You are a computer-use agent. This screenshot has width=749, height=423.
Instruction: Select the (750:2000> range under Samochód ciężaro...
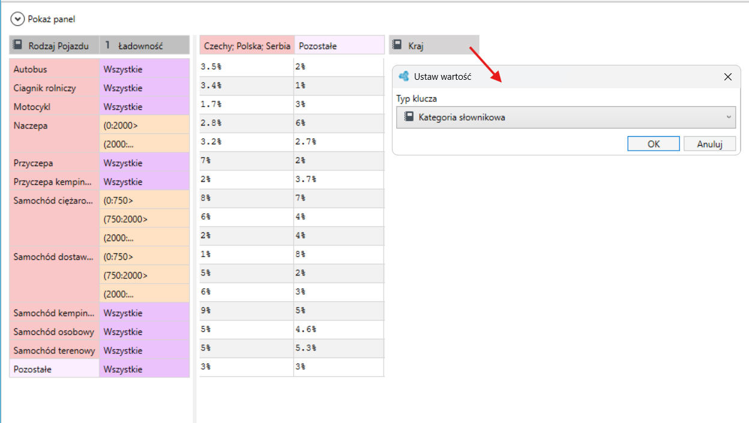pos(145,219)
